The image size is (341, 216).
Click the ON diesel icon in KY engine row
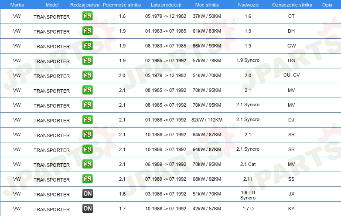tap(87, 209)
